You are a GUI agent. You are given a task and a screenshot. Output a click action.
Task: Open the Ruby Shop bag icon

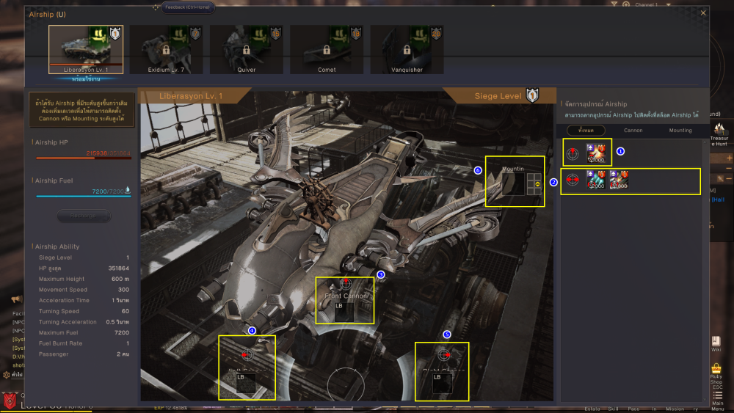[x=716, y=368]
